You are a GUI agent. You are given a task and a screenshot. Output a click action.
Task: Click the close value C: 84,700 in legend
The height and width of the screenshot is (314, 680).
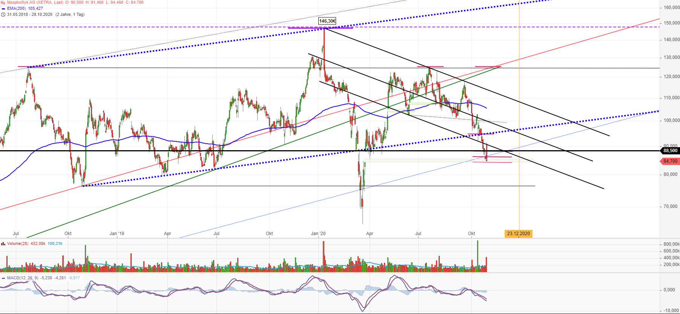135,2
